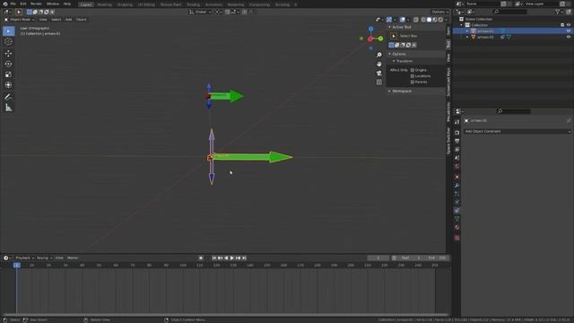Open the File menu

pyautogui.click(x=13, y=4)
